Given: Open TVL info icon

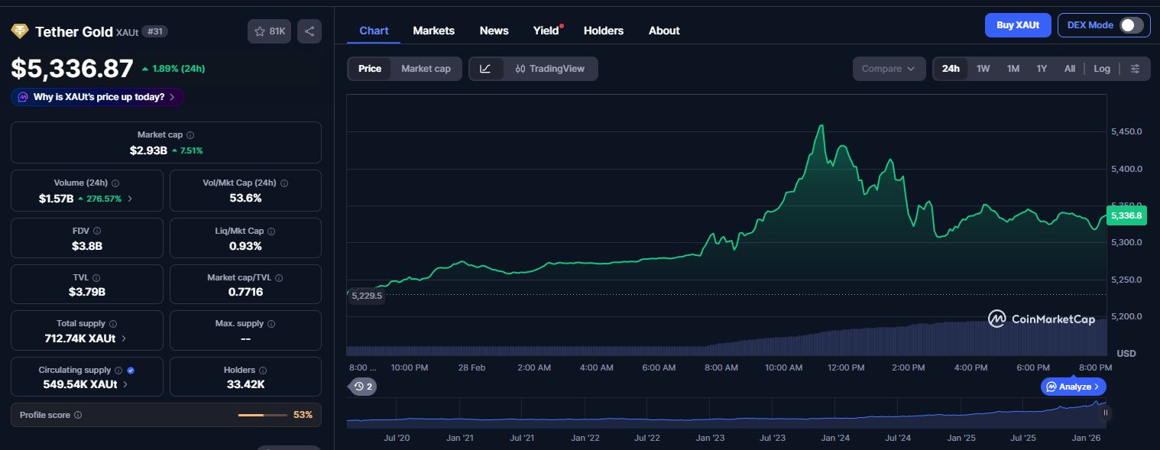Looking at the screenshot, I should 96,278.
